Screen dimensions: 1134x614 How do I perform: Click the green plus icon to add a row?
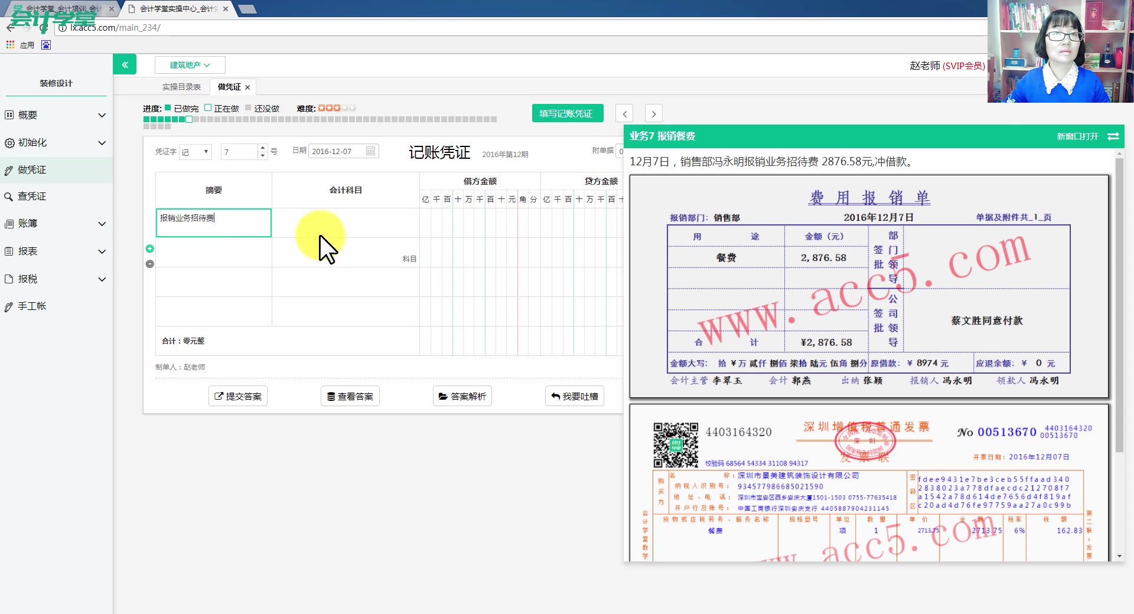(149, 249)
